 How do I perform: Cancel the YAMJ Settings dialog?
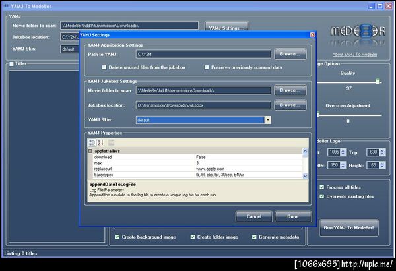(254, 216)
